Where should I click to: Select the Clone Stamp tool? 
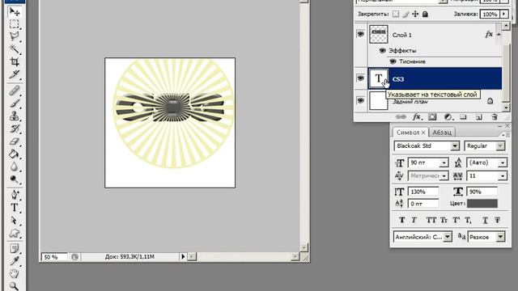[x=15, y=116]
